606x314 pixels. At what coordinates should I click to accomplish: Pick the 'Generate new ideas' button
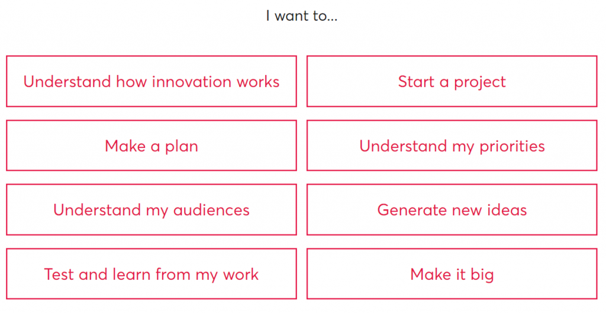[452, 209]
